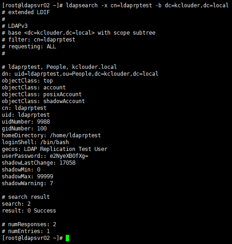The height and width of the screenshot is (244, 232).
Task: Click the result: 0 Success line
Action: pyautogui.click(x=29, y=211)
